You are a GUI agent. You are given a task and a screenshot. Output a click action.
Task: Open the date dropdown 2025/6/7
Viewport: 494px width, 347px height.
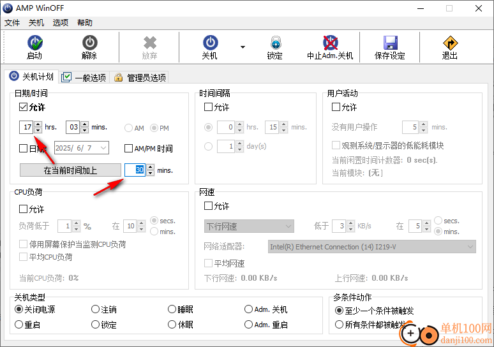coord(103,148)
